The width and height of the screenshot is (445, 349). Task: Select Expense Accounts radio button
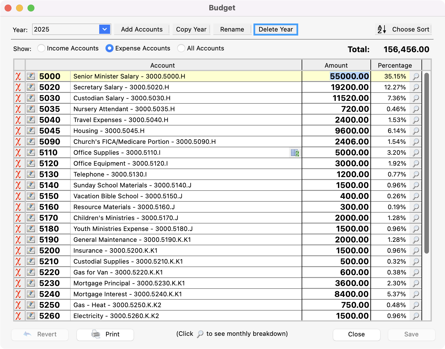[x=109, y=48]
